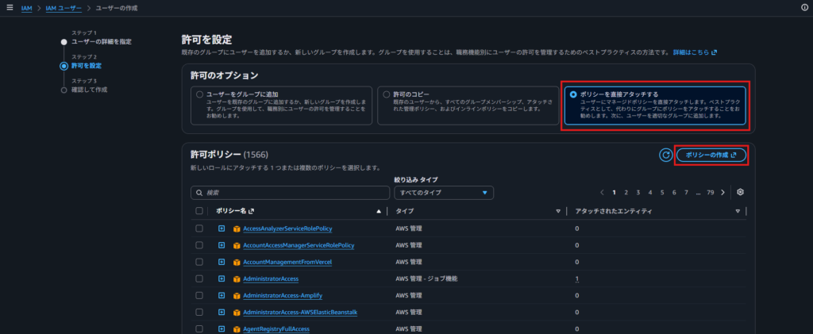Go to page 3 of policies
Image resolution: width=813 pixels, height=334 pixels.
638,193
